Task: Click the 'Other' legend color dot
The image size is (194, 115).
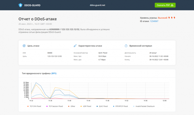Action: point(68,106)
